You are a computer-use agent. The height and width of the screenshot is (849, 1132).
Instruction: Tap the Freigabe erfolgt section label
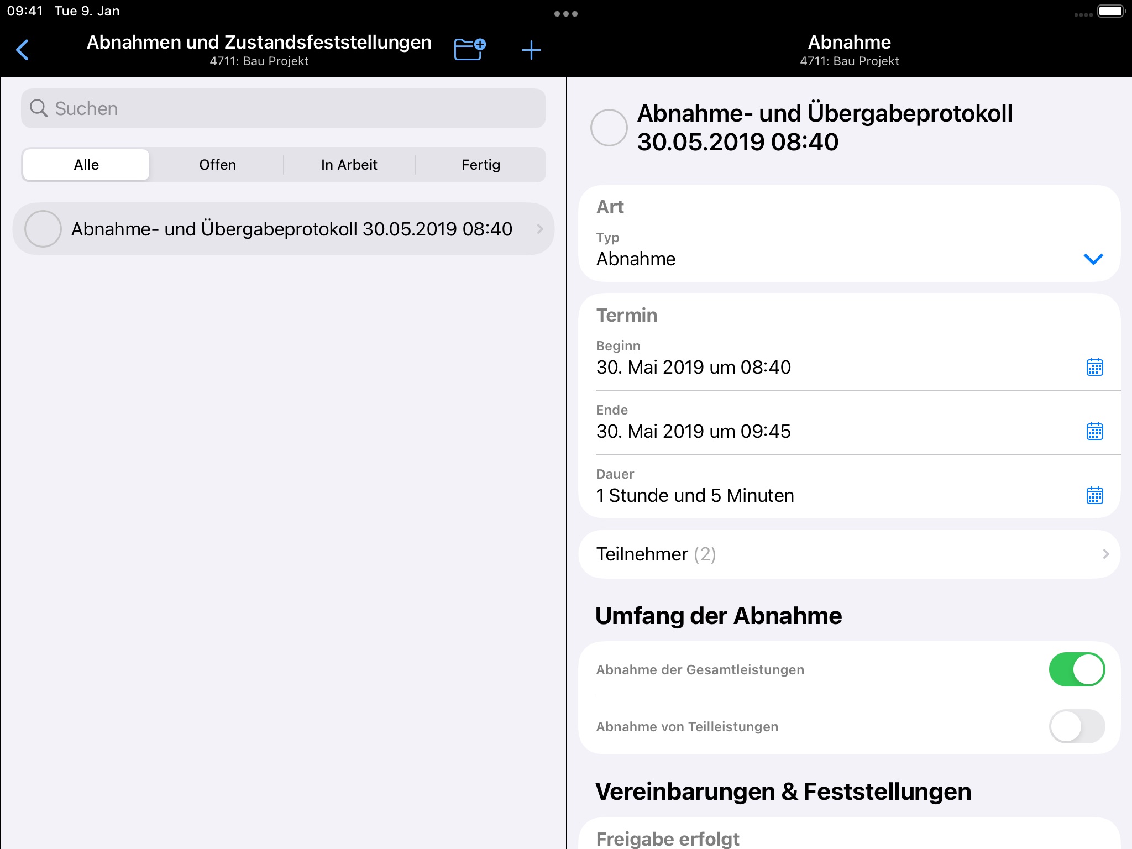point(667,838)
